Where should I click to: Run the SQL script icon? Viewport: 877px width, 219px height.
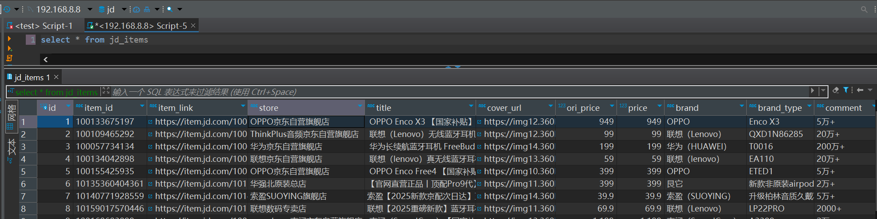[9, 58]
